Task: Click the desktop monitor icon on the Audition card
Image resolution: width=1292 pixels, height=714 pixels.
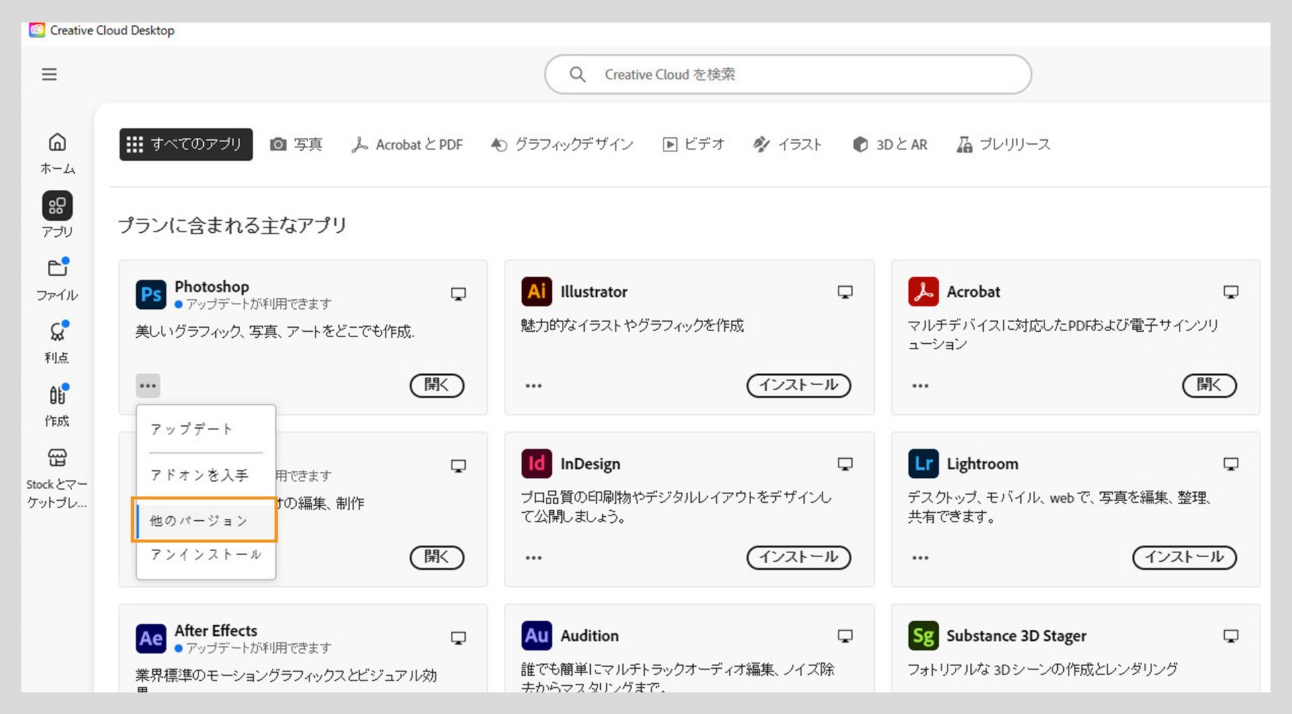Action: [845, 636]
